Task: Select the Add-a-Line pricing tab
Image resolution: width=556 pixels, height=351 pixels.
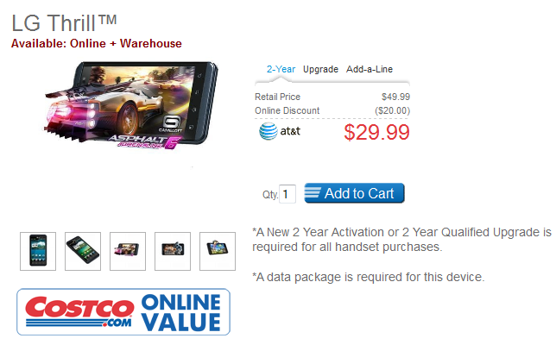Action: click(370, 69)
